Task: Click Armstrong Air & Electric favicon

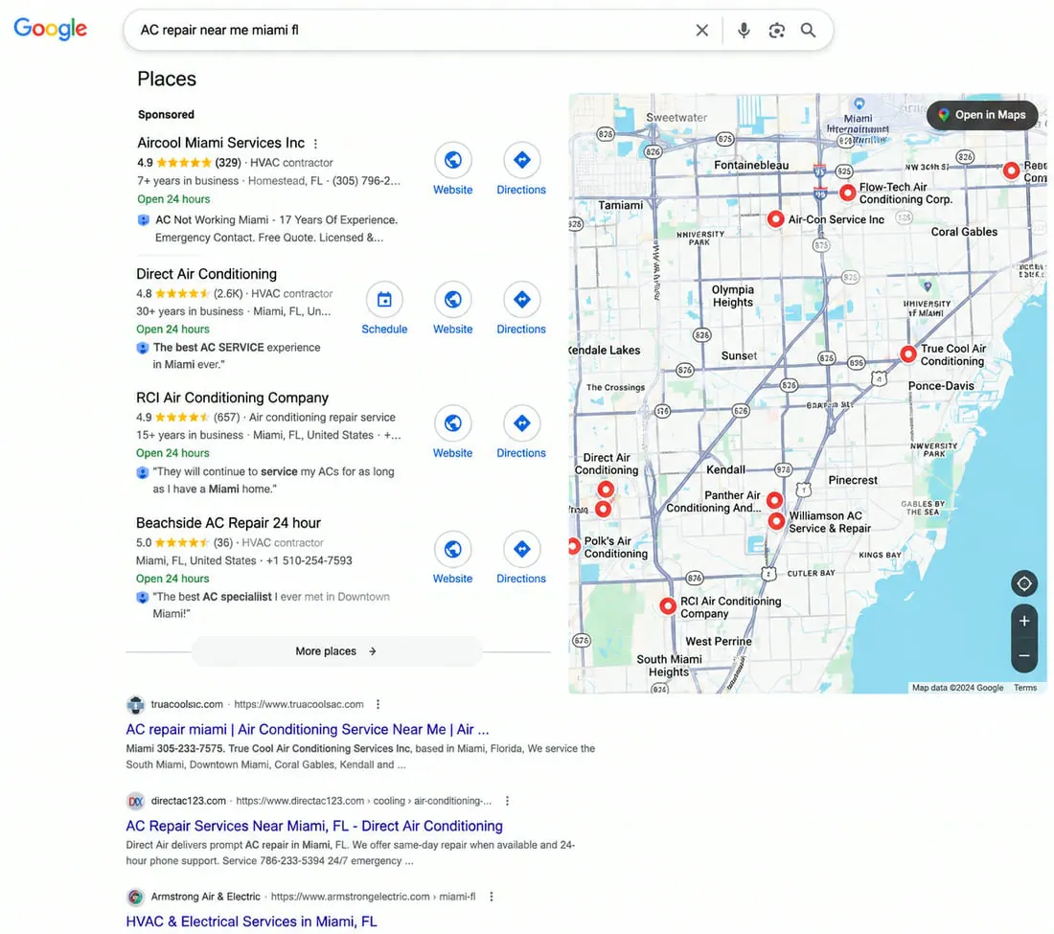Action: 136,897
